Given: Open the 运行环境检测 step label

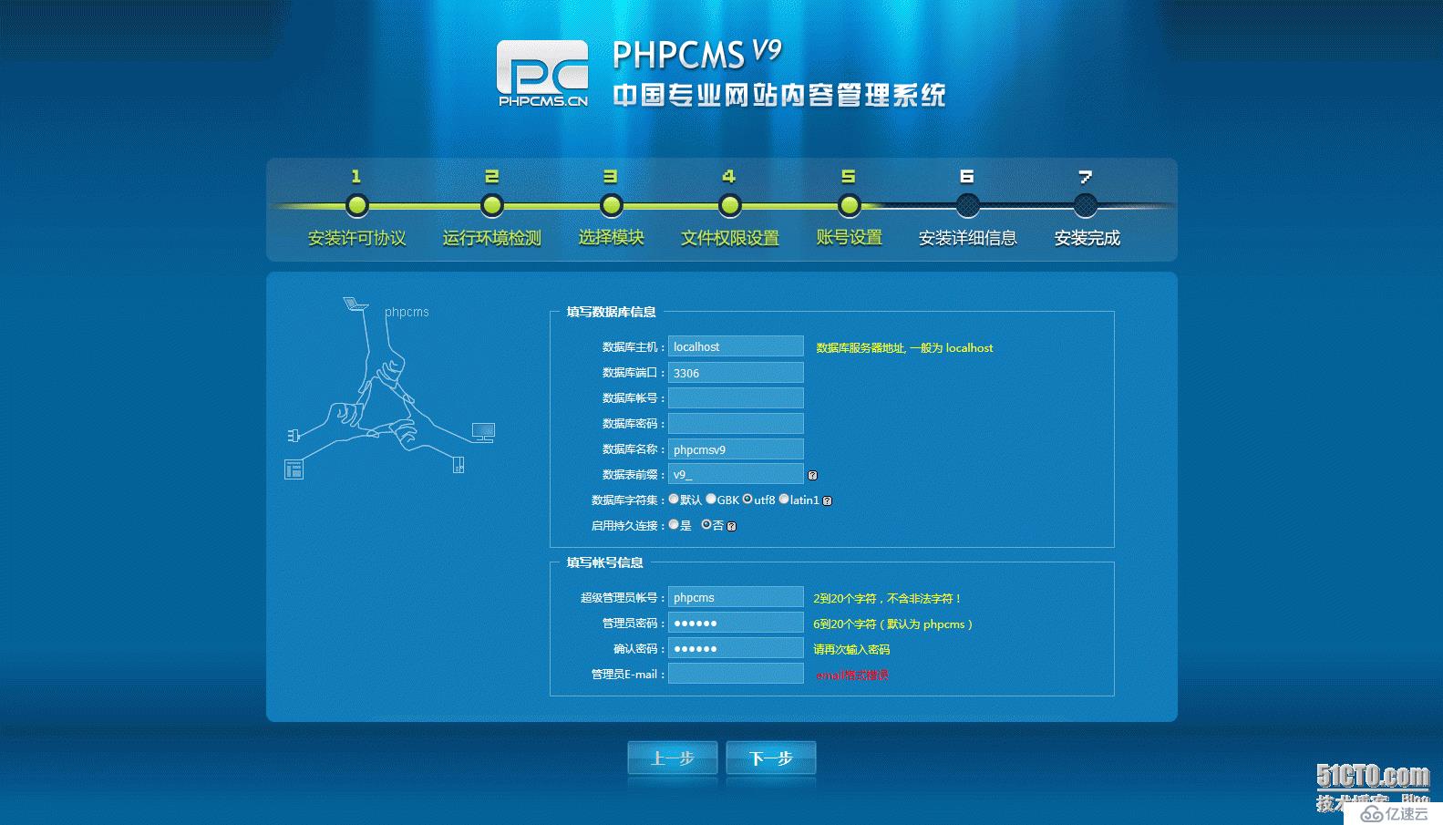Looking at the screenshot, I should coord(492,238).
